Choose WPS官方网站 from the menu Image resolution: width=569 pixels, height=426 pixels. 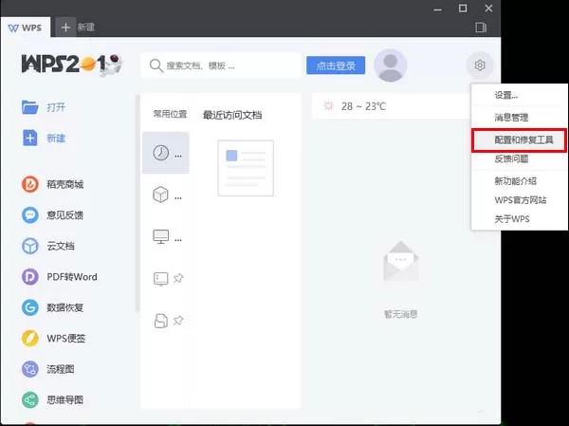coord(520,200)
